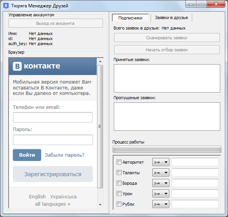The image size is (228, 217).
Task: Click the Рубли value input field
Action: (x=195, y=204)
